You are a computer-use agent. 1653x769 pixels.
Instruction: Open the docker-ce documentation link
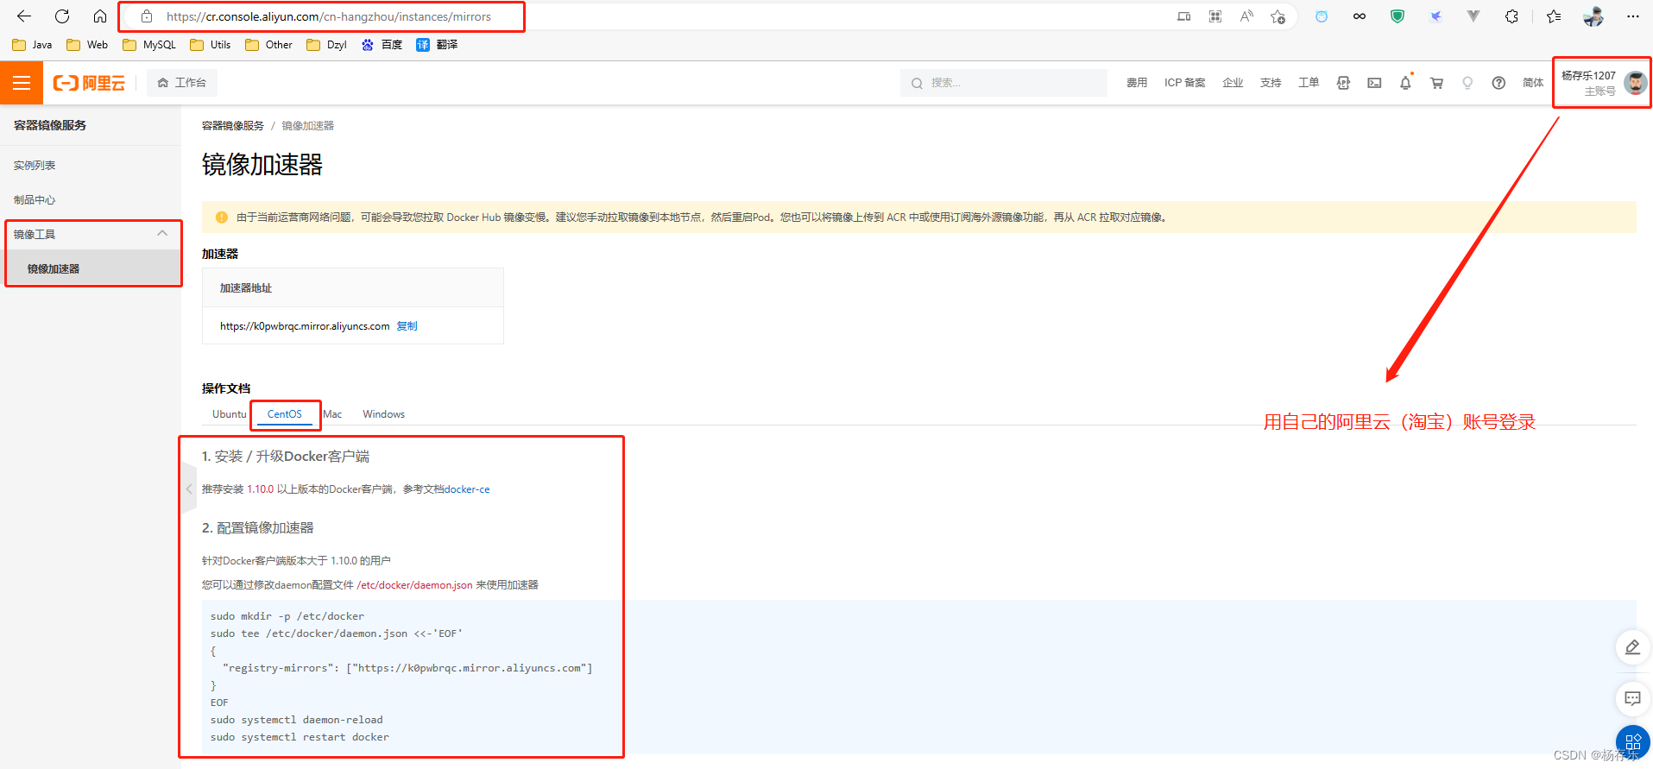point(467,489)
